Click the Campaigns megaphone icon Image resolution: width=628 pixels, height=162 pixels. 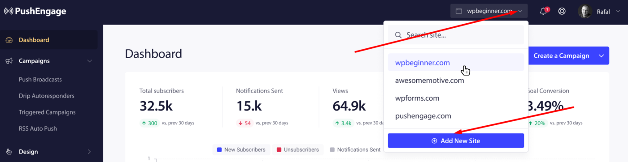tap(9, 61)
